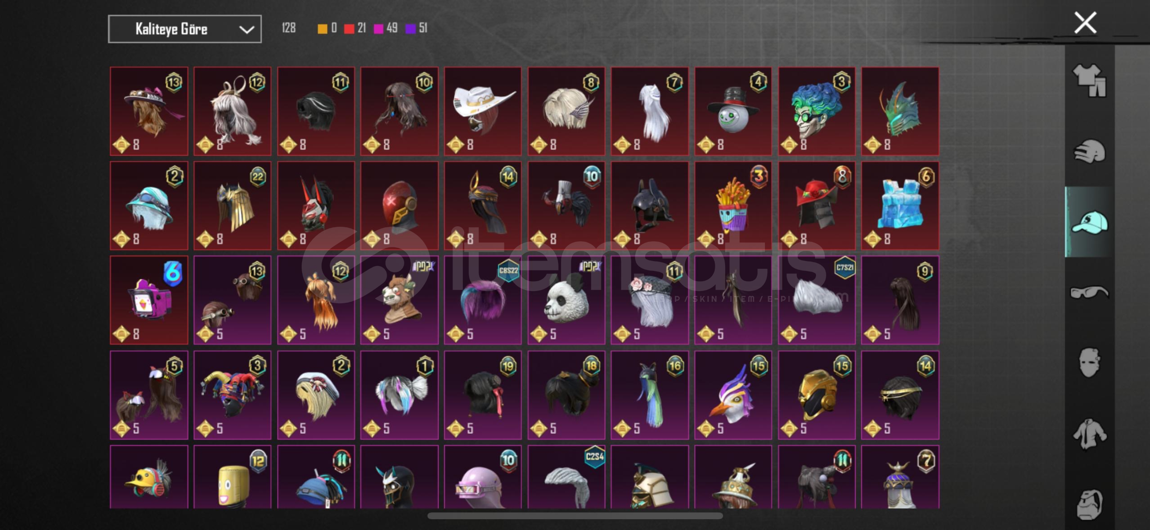Open the glasses category icon
The image size is (1150, 530).
coord(1090,292)
